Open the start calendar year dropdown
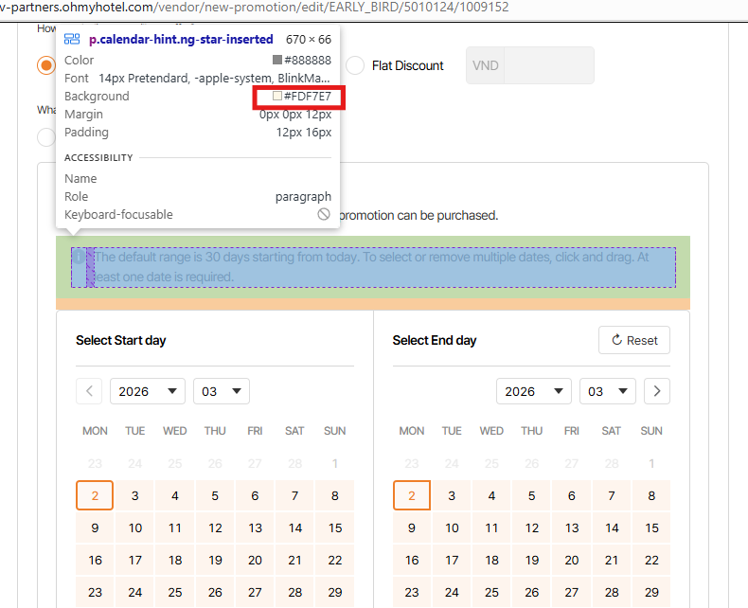 coord(147,391)
